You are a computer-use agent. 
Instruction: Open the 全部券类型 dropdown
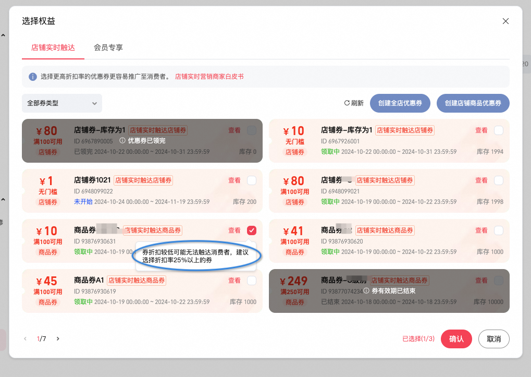point(62,103)
